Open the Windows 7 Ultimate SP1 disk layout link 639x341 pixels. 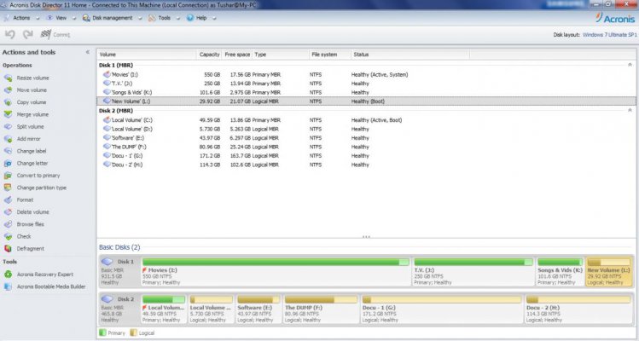click(610, 35)
